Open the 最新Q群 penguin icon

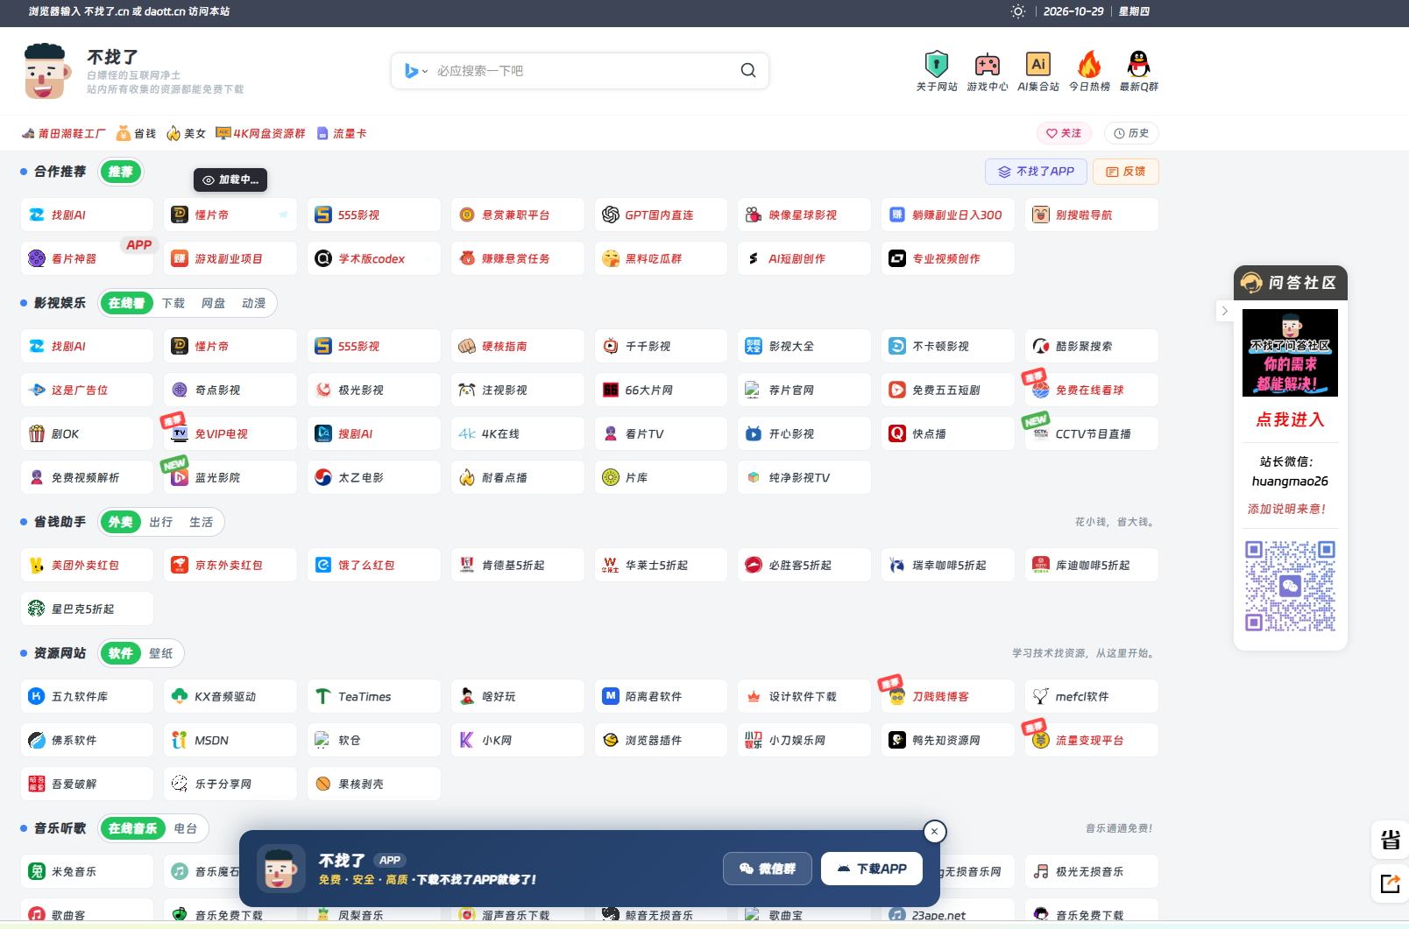coord(1138,64)
